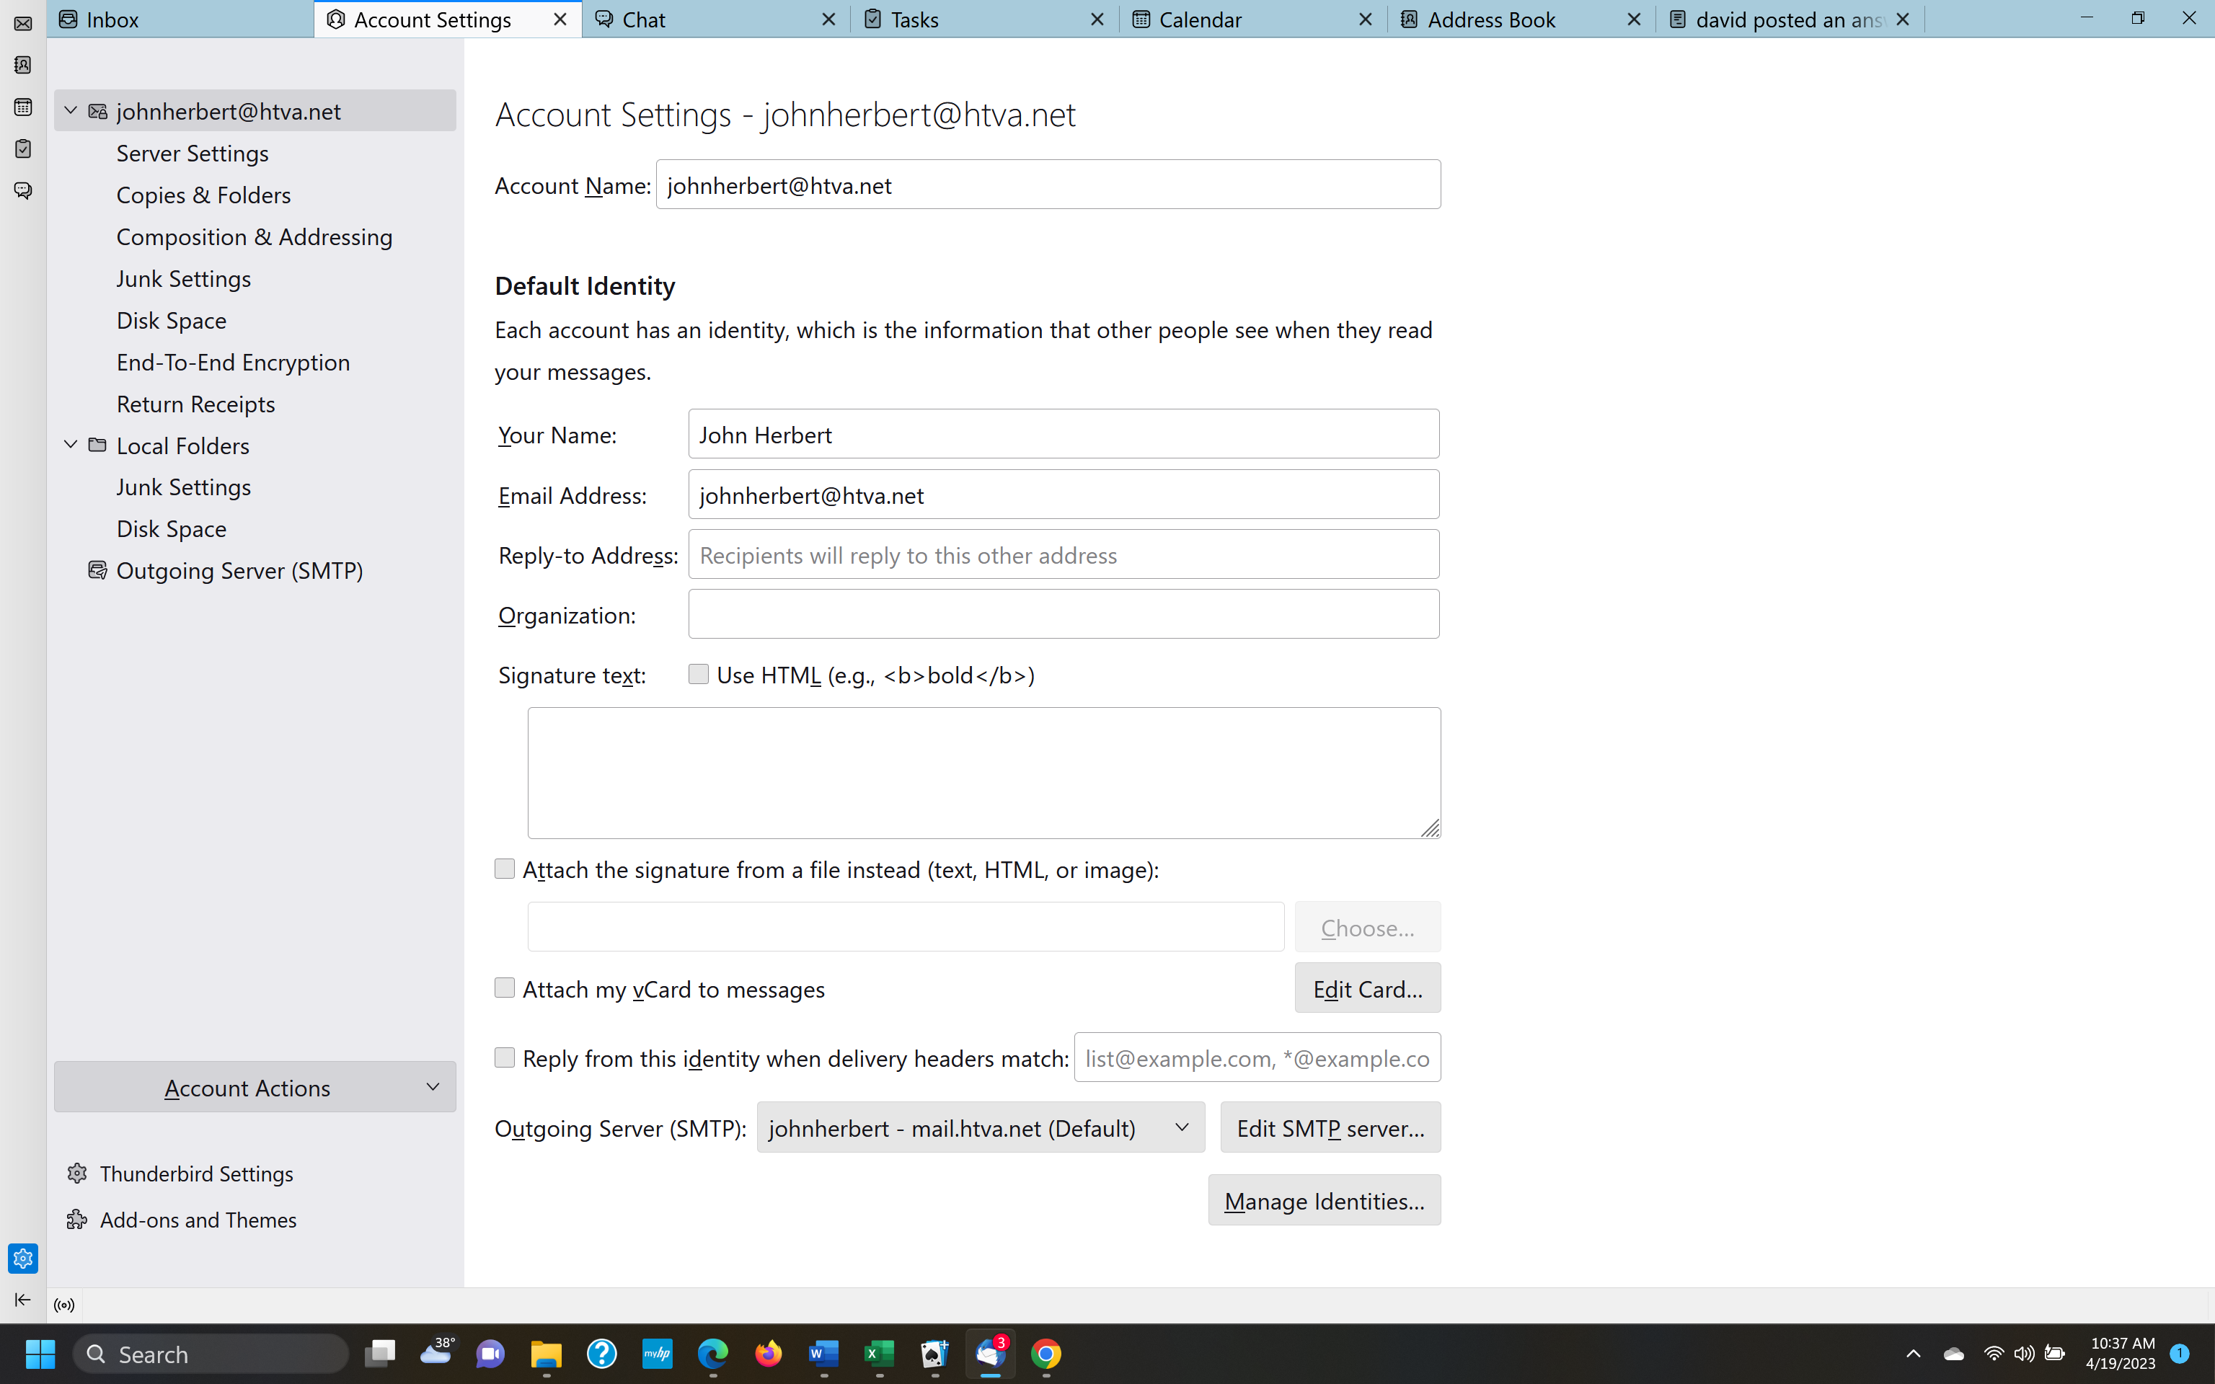Open Chat from the spaces toolbar
The height and width of the screenshot is (1384, 2215).
click(x=23, y=190)
